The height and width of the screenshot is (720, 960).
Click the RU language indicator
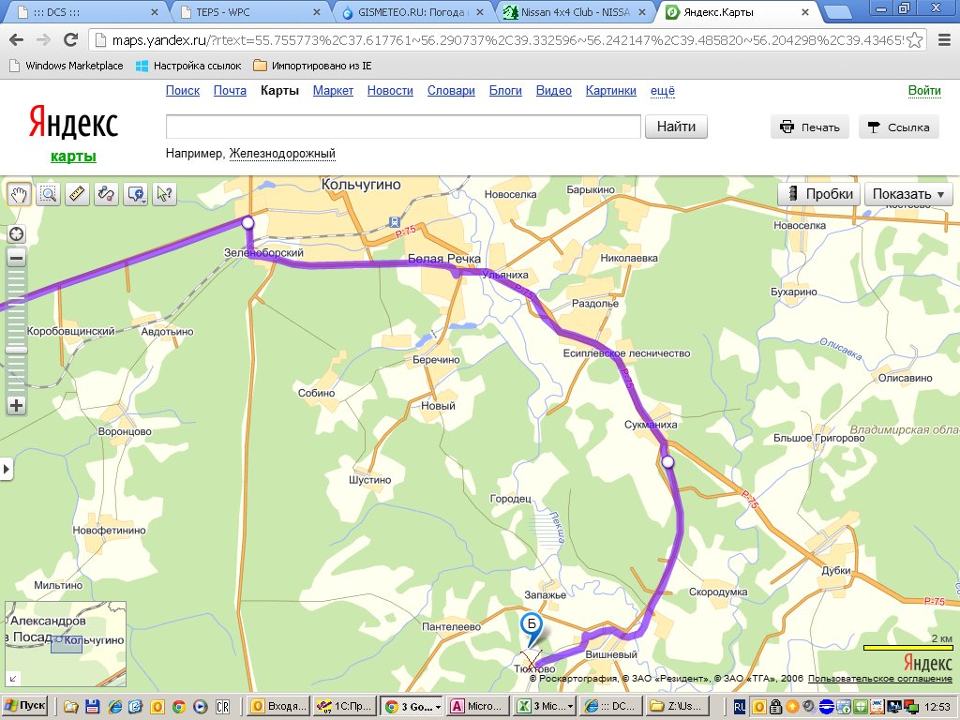[x=739, y=707]
